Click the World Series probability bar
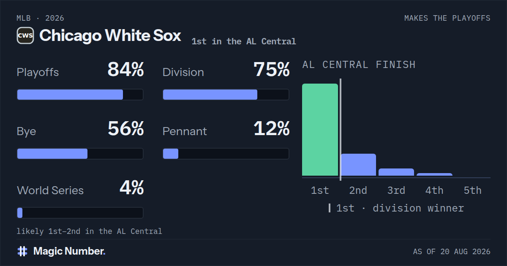Screen dimensions: 507x266 click(80, 213)
